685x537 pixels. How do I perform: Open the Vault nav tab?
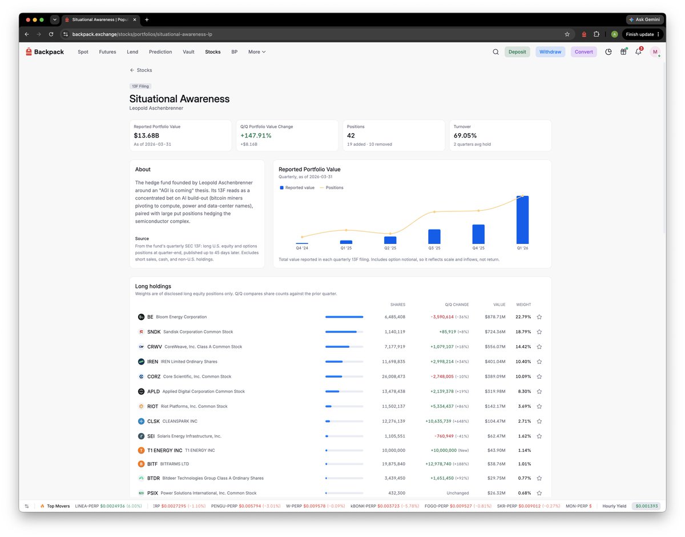(x=188, y=52)
